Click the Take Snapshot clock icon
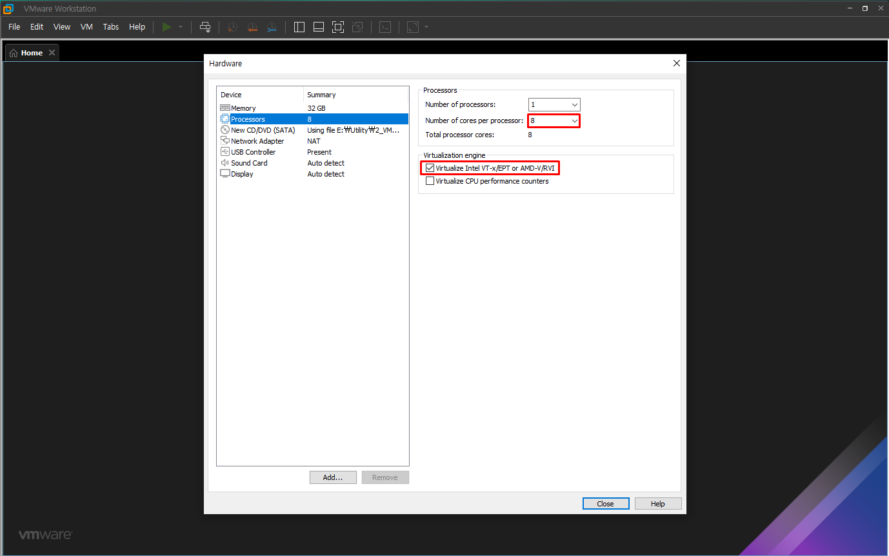This screenshot has width=889, height=556. [232, 27]
